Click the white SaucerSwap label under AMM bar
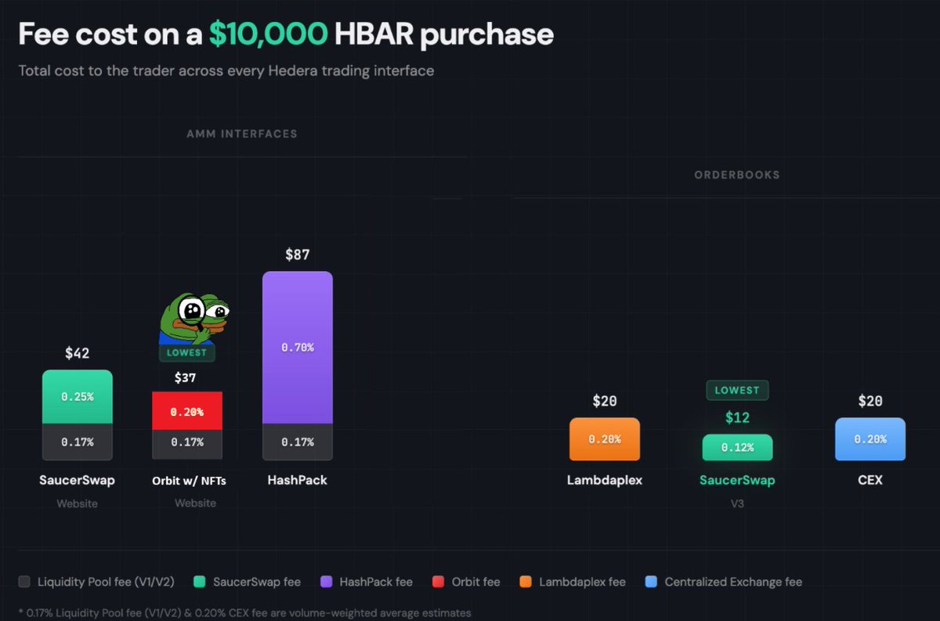940x621 pixels. (x=77, y=480)
